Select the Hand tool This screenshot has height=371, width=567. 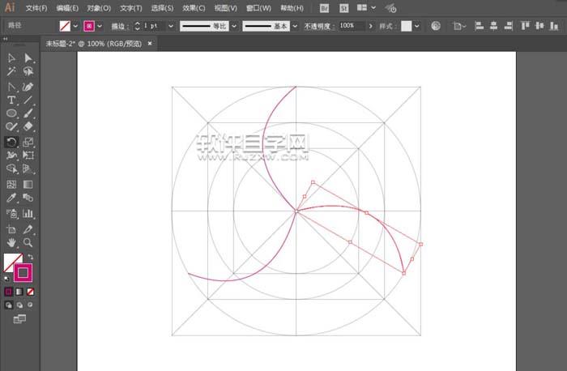pos(11,241)
